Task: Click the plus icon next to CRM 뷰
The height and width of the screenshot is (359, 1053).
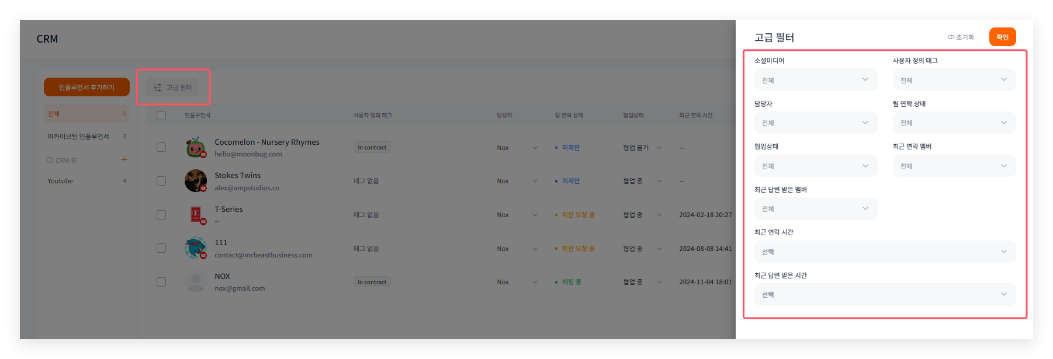Action: (124, 159)
